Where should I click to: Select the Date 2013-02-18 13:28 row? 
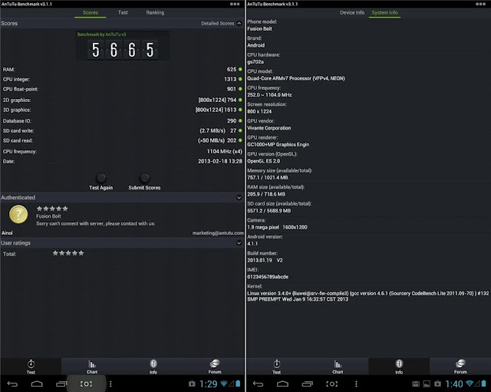(x=122, y=161)
